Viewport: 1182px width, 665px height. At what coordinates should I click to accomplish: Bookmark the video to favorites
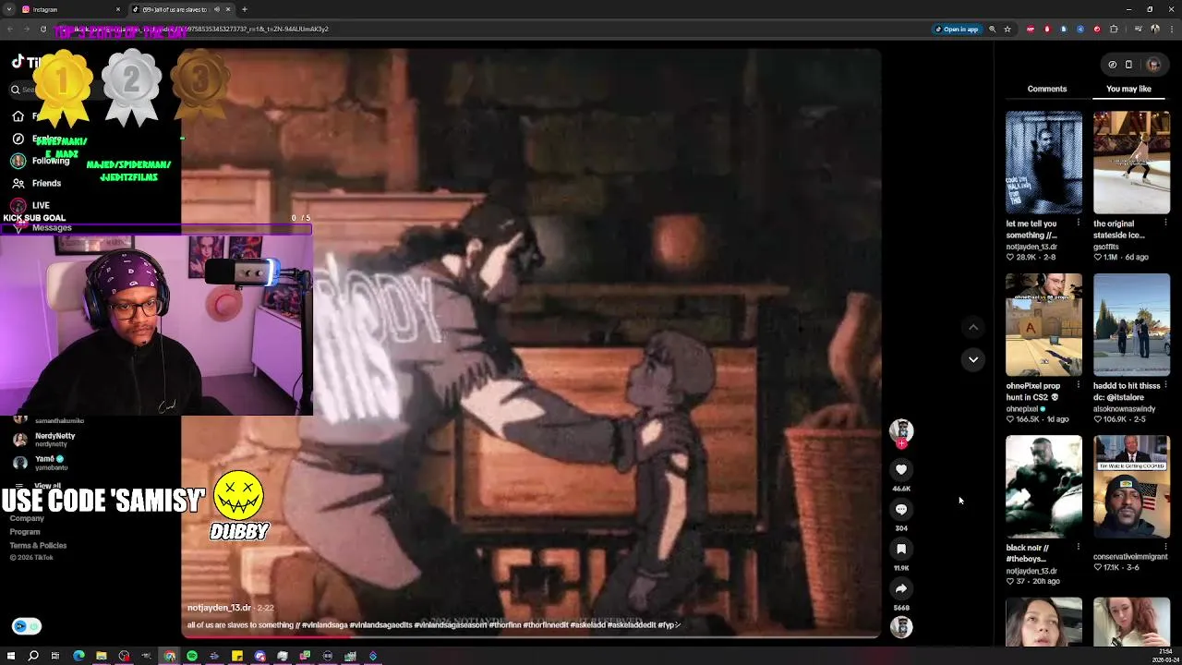coord(901,549)
